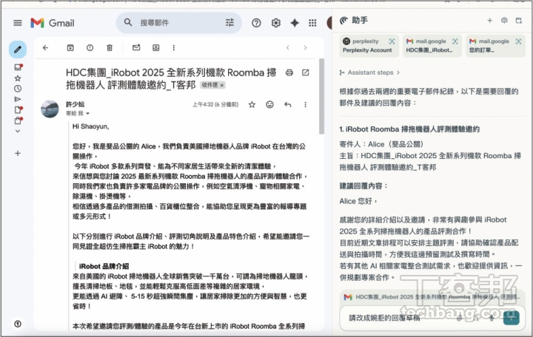The image size is (533, 337).
Task: Click the compose pencil button
Action: coord(18,50)
